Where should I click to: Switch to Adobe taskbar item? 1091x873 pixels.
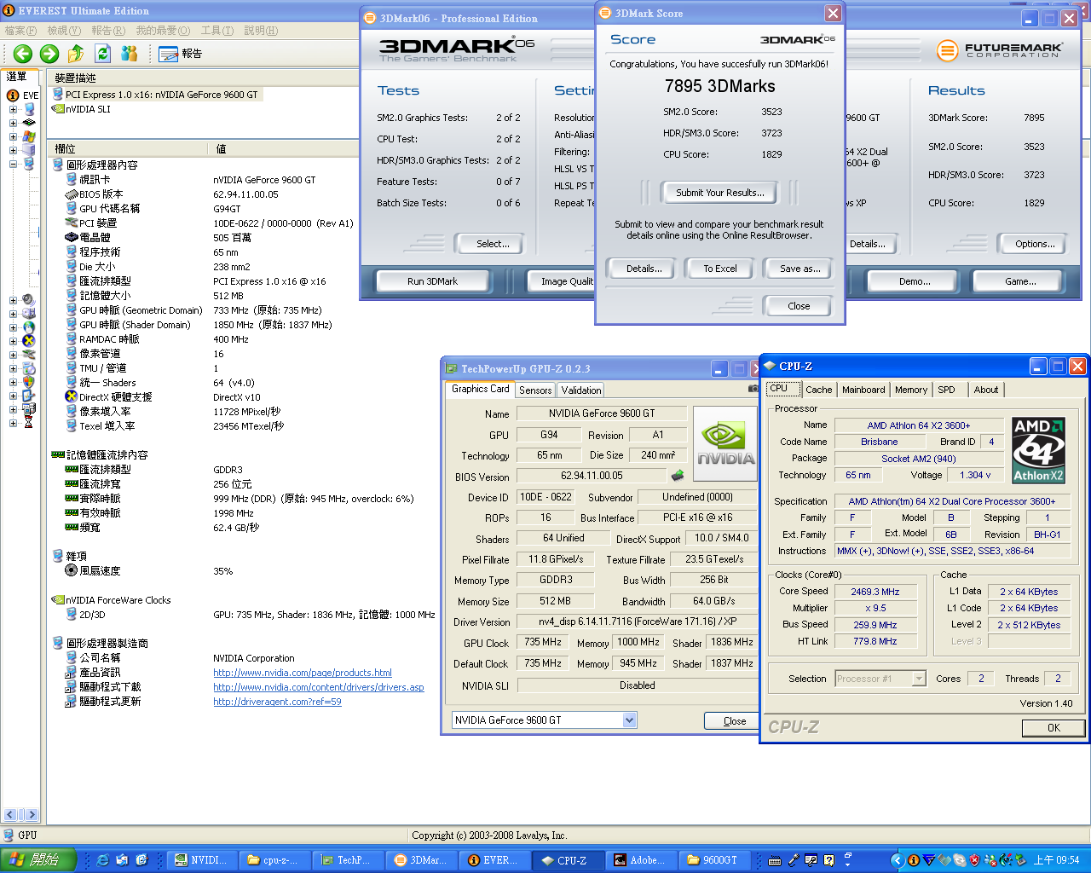point(644,860)
